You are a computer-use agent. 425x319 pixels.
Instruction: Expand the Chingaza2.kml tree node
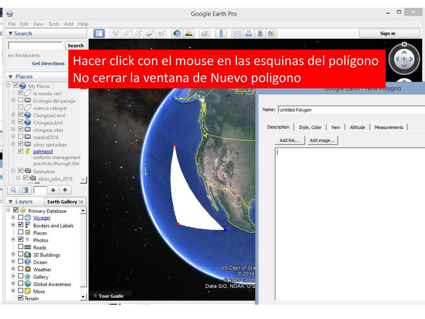pyautogui.click(x=13, y=115)
